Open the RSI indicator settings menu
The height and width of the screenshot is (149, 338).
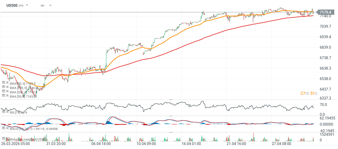[x=3, y=112]
